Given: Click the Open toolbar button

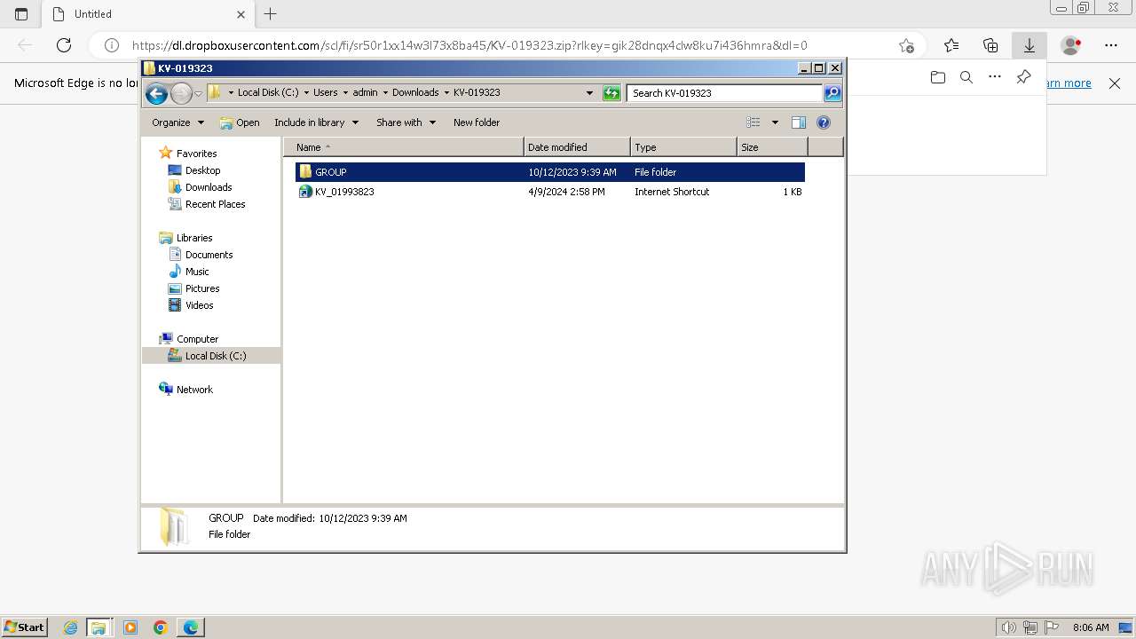Looking at the screenshot, I should pyautogui.click(x=240, y=122).
